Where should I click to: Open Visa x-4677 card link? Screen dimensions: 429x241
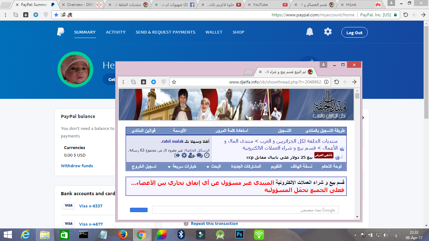(x=91, y=224)
